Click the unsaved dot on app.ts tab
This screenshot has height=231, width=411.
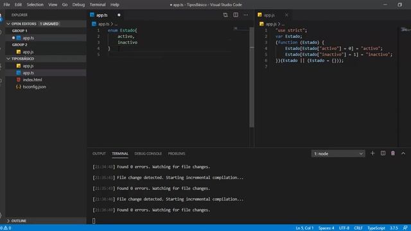[x=119, y=15]
